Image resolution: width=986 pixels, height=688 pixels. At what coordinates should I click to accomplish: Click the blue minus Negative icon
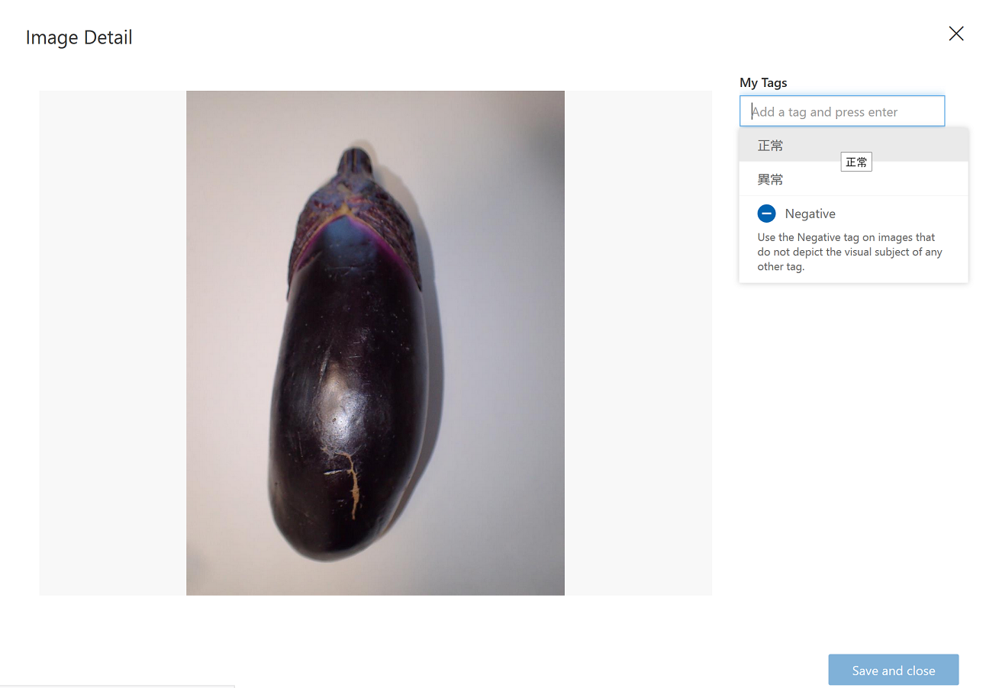pyautogui.click(x=767, y=214)
